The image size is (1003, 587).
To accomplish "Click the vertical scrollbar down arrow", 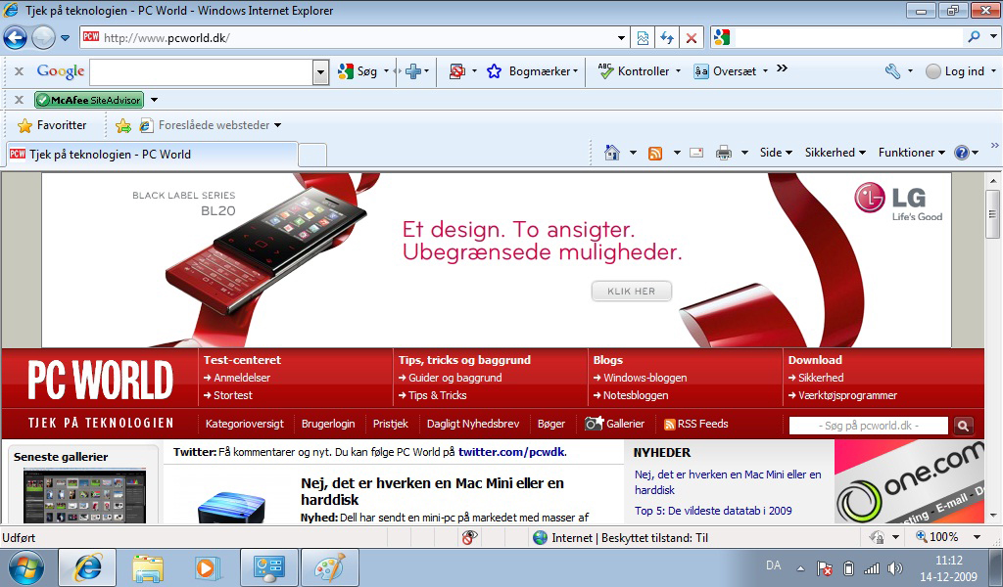I will [x=992, y=517].
